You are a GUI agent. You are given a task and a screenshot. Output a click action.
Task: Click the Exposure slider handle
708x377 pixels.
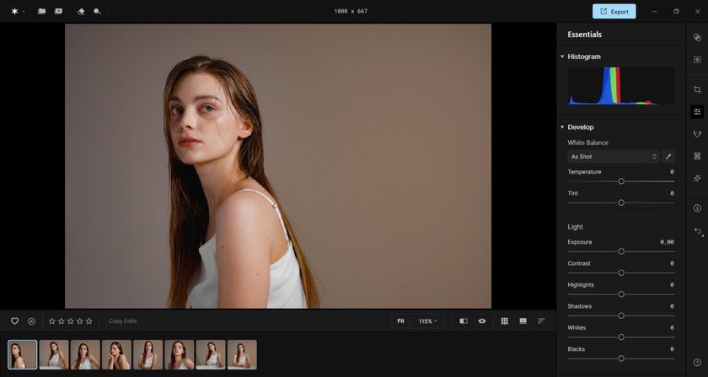621,251
